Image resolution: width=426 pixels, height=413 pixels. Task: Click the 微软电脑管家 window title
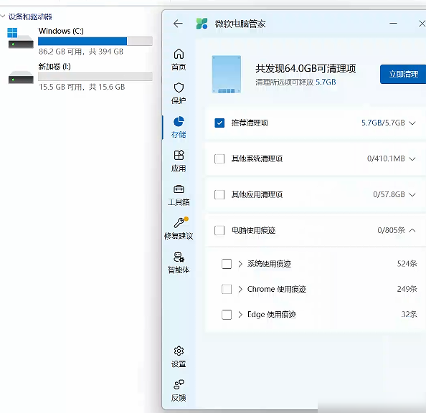point(240,24)
